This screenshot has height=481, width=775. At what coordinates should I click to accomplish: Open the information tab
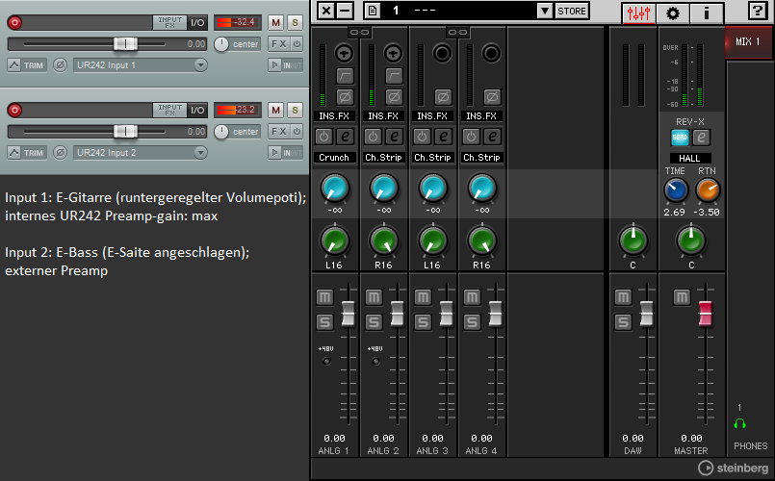click(707, 13)
